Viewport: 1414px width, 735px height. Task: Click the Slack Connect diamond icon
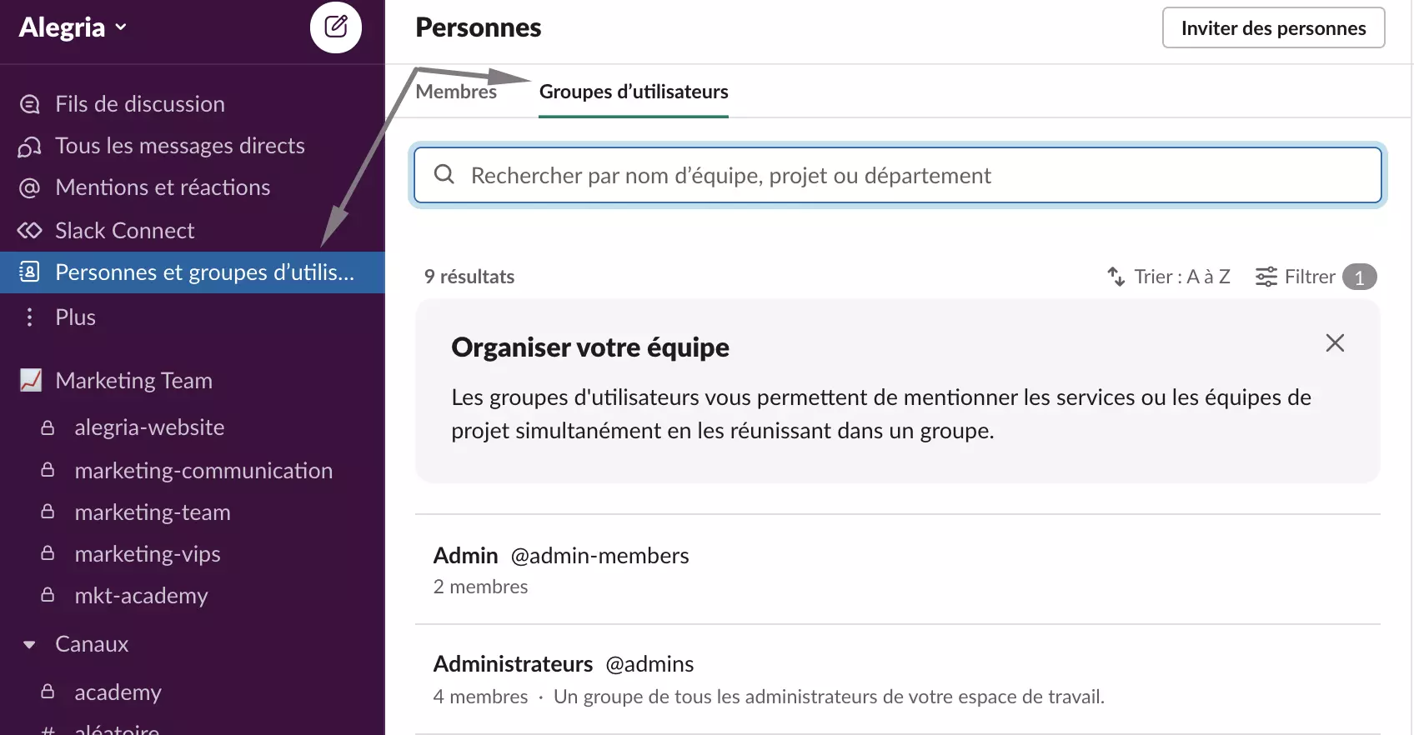[x=29, y=231]
